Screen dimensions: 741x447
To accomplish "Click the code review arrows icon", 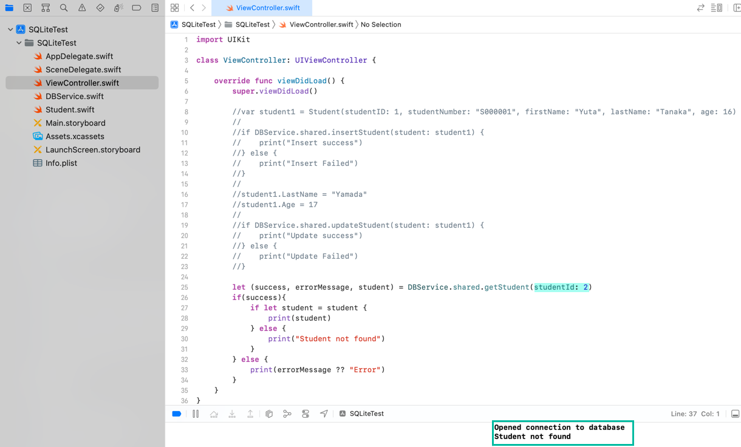I will pyautogui.click(x=700, y=8).
